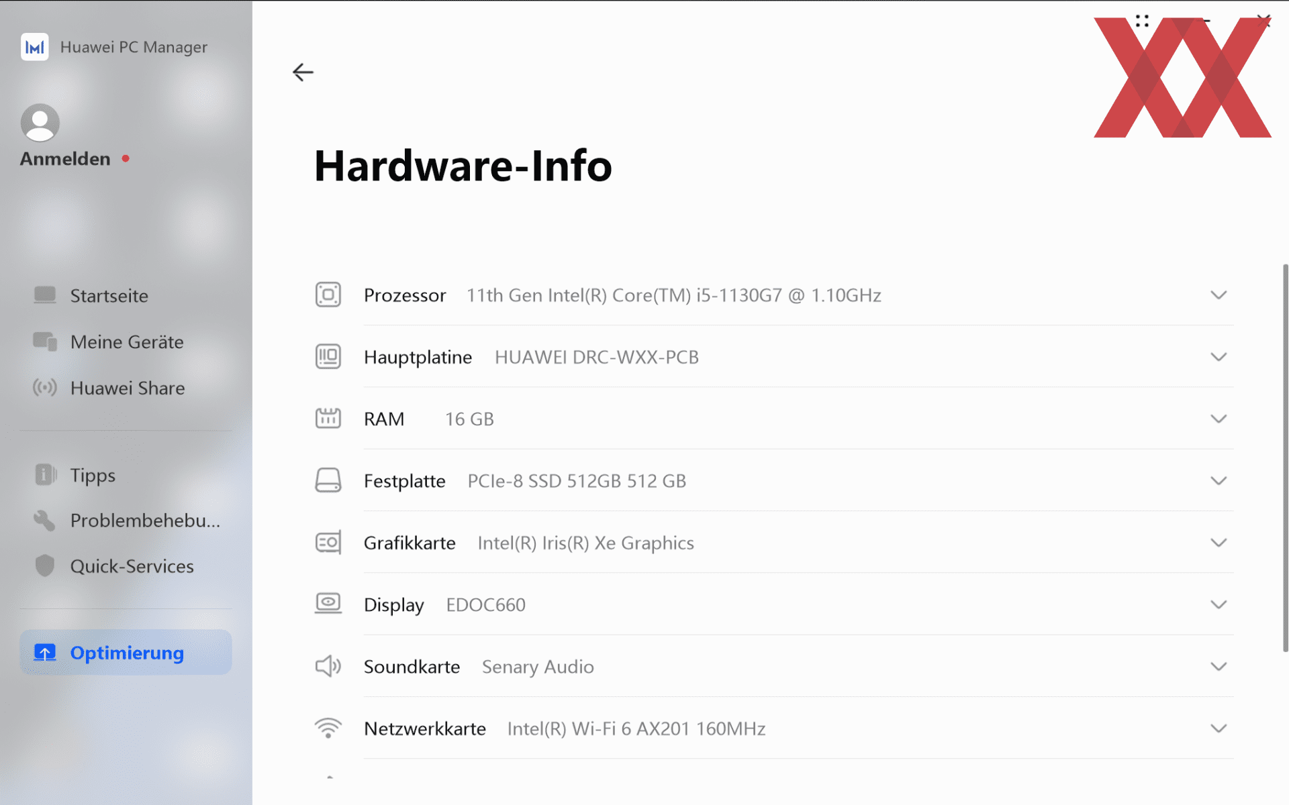
Task: Click the Huawei PC Manager logo icon
Action: pyautogui.click(x=35, y=47)
